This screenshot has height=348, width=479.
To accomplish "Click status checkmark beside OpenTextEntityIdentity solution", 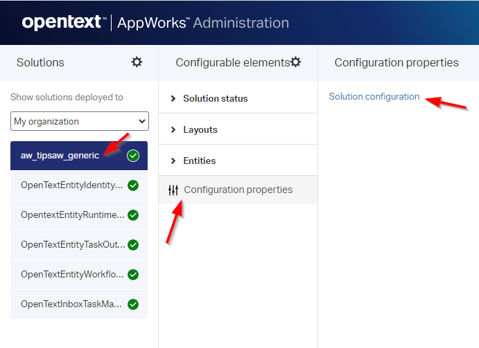I will point(133,185).
